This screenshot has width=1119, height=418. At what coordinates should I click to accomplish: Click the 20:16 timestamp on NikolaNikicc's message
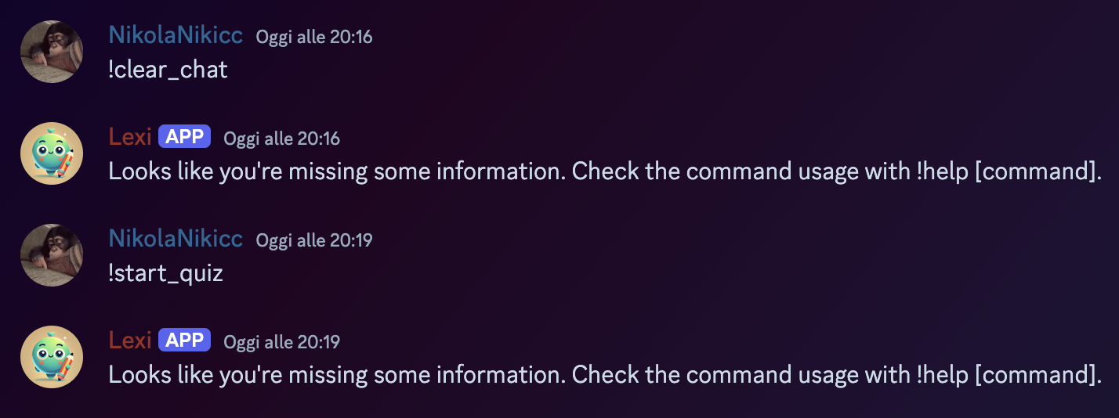[x=314, y=37]
